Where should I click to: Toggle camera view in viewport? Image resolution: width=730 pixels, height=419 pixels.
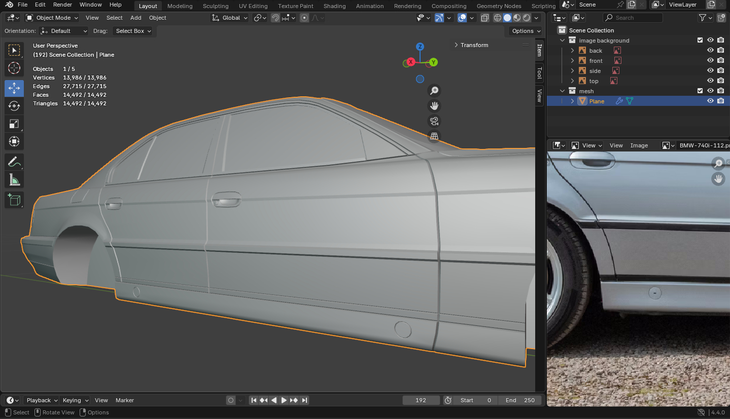click(434, 121)
